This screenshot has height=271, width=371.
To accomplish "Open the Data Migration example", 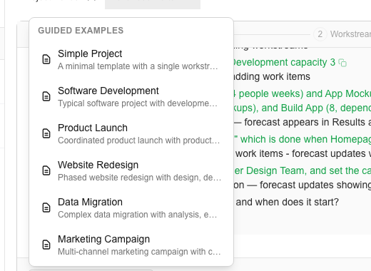I will [131, 208].
